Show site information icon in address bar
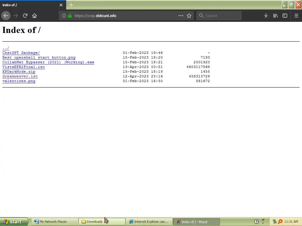 coord(64,16)
